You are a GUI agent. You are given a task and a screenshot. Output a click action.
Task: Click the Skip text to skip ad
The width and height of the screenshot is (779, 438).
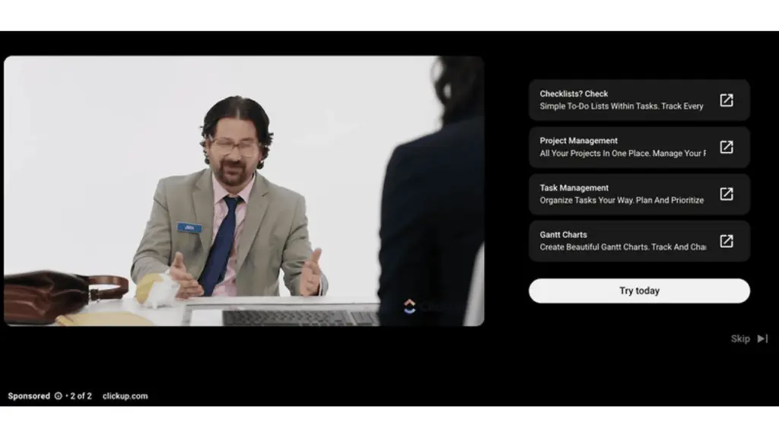740,338
